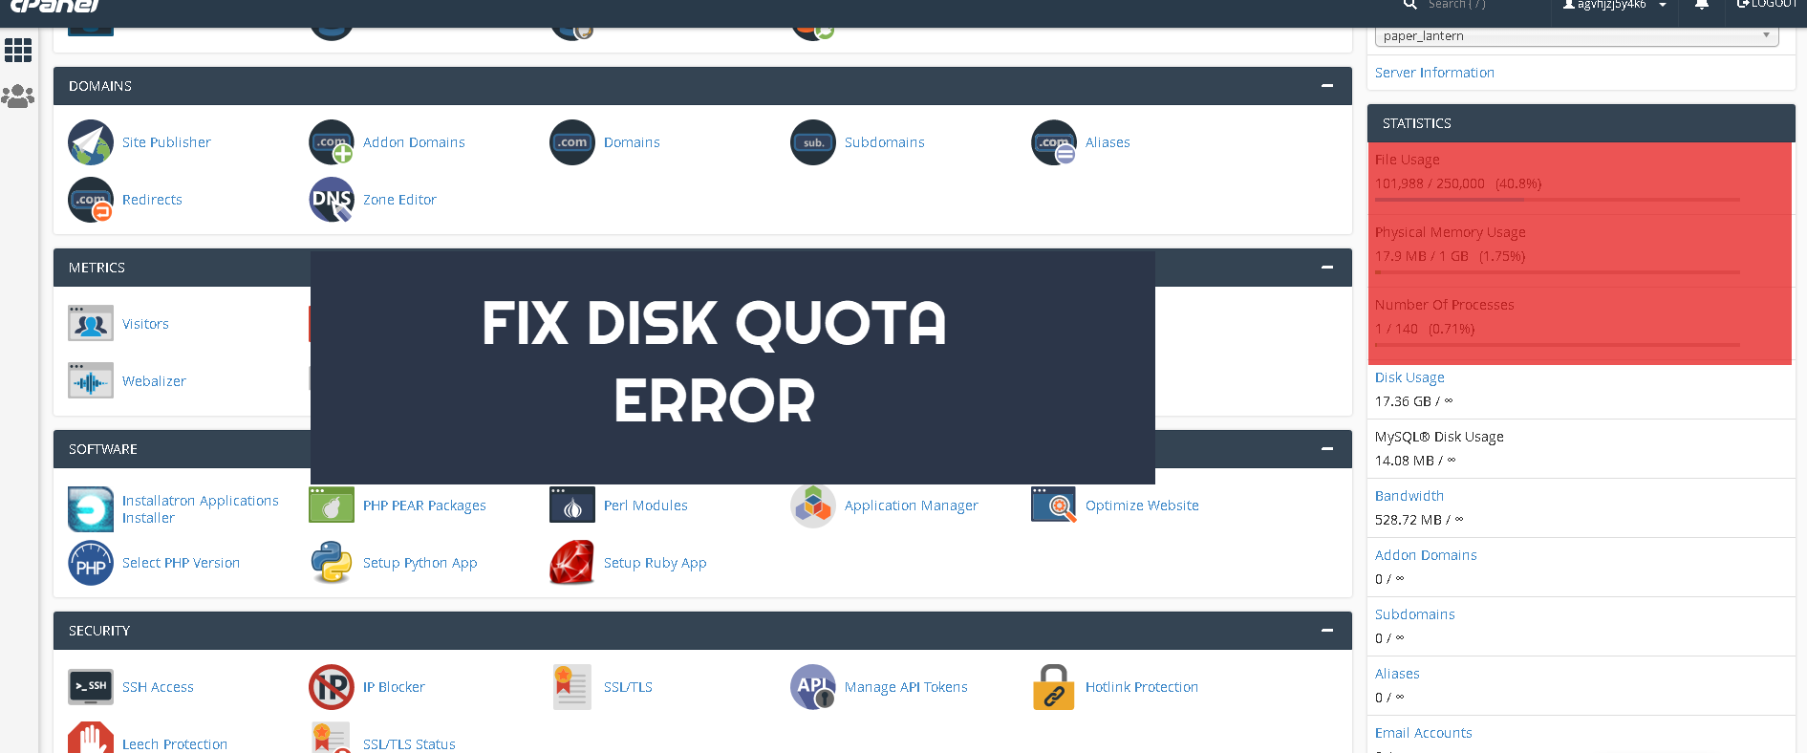This screenshot has width=1807, height=753.
Task: Click the Zone Editor text link
Action: [x=399, y=200]
